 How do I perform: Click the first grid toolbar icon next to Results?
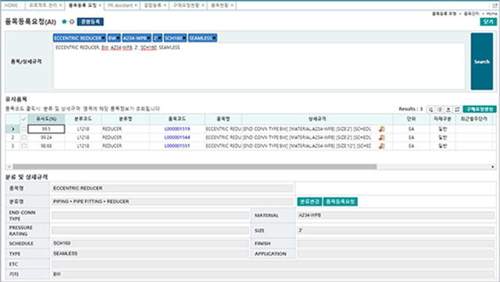click(x=430, y=109)
